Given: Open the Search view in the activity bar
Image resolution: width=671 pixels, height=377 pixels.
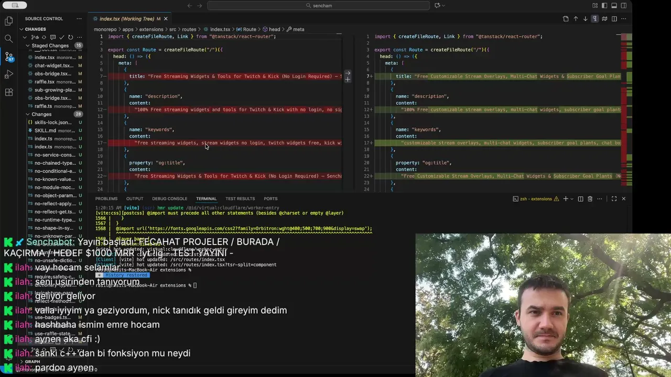Looking at the screenshot, I should click(9, 39).
